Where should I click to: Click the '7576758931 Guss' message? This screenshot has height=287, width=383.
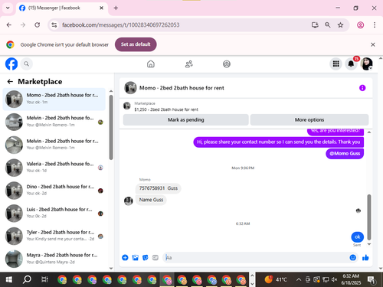pos(159,188)
